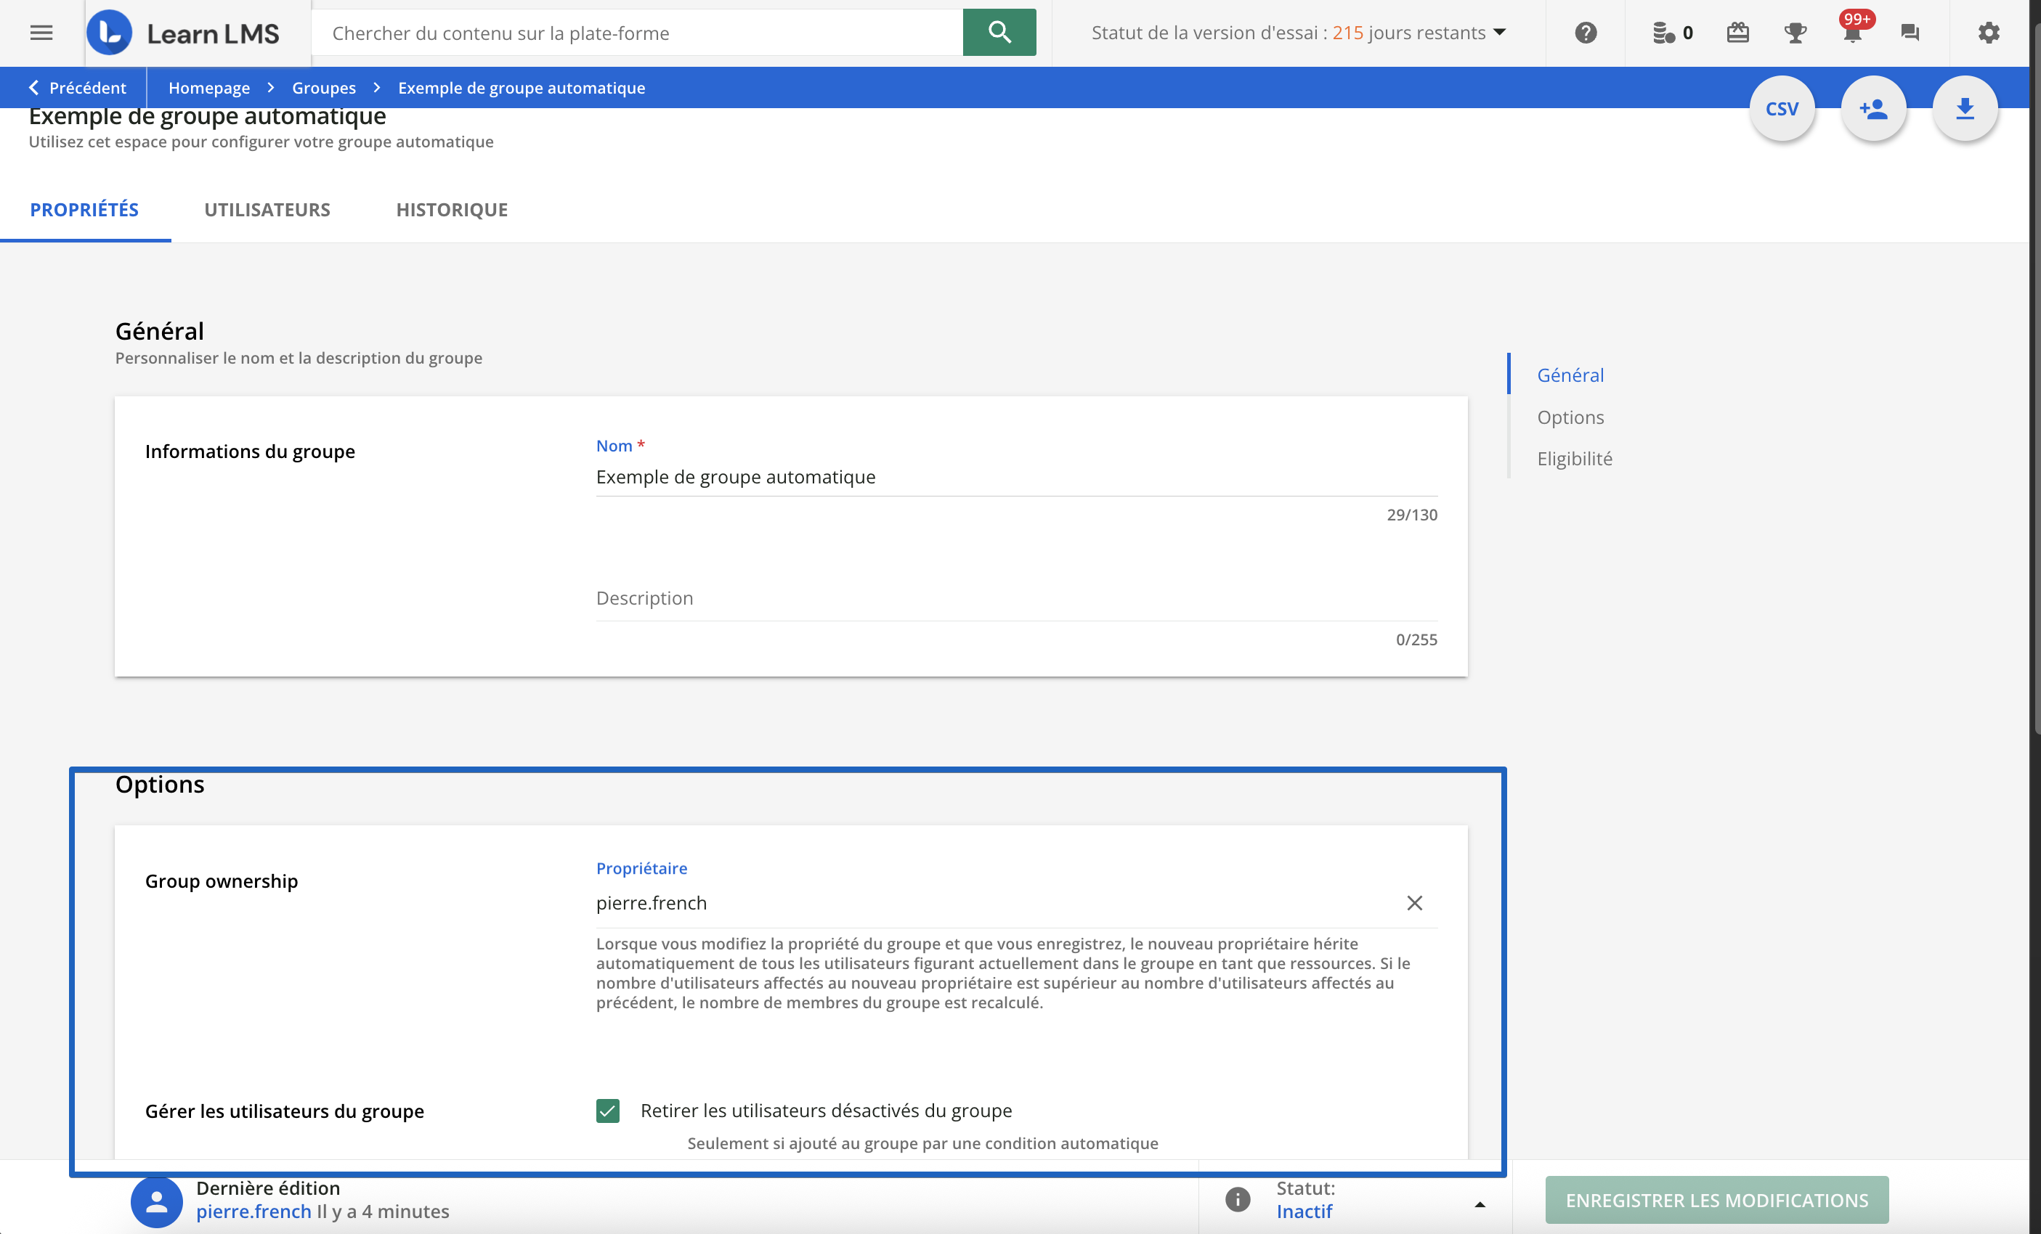Image resolution: width=2041 pixels, height=1234 pixels.
Task: Open the trophy leaderboard icon
Action: pos(1795,33)
